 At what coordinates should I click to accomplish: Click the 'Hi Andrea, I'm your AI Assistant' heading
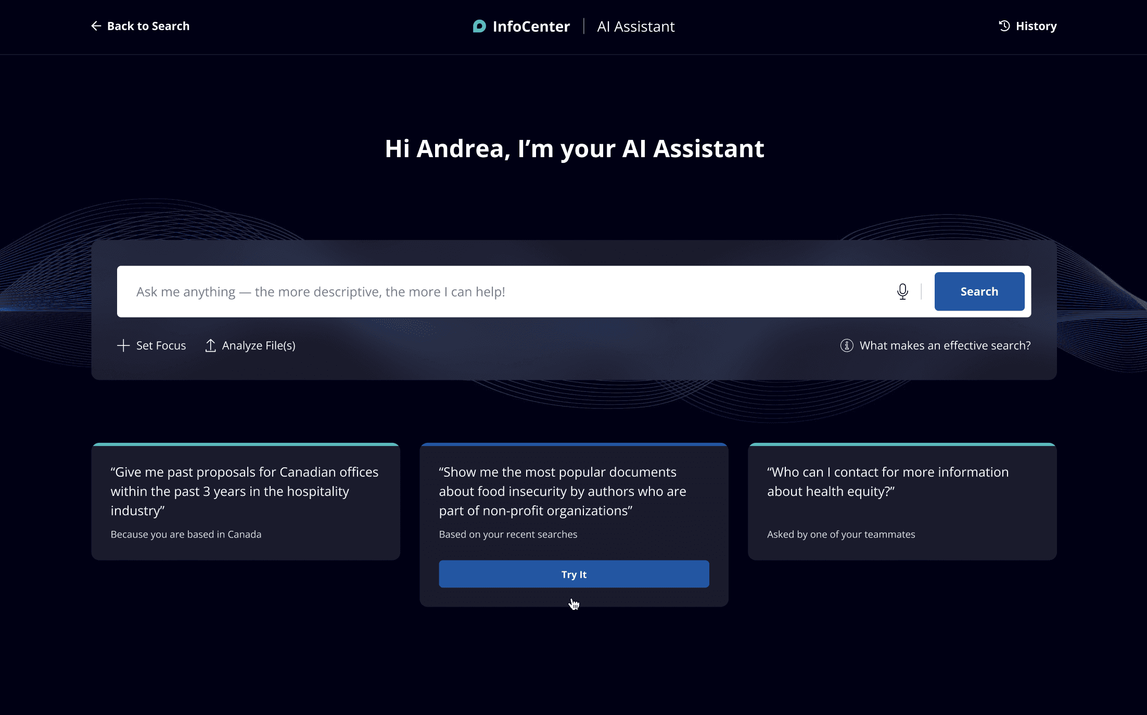point(574,149)
